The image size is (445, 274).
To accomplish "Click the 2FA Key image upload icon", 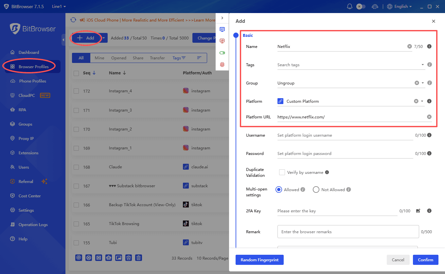I will click(418, 211).
